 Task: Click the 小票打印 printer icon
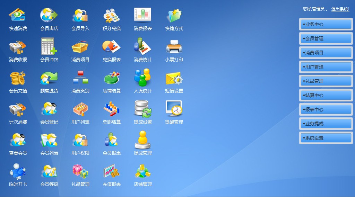(x=174, y=47)
